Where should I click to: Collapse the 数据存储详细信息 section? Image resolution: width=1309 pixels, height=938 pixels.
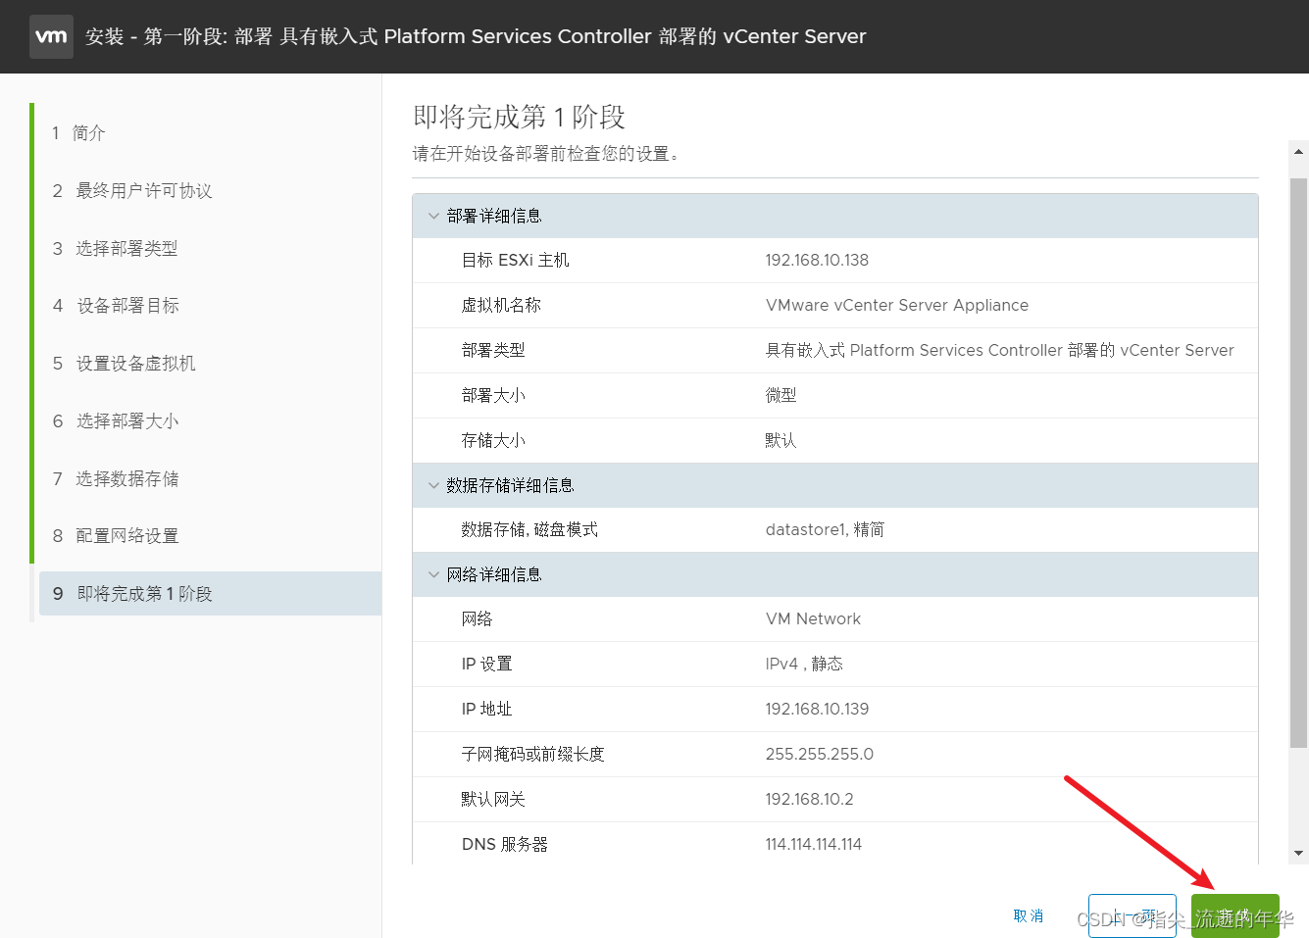(433, 485)
